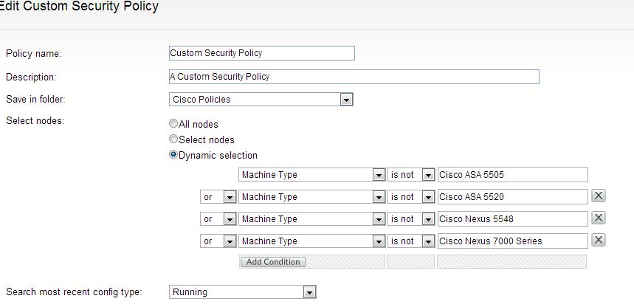
Task: Choose the Select nodes radio option
Action: [173, 139]
